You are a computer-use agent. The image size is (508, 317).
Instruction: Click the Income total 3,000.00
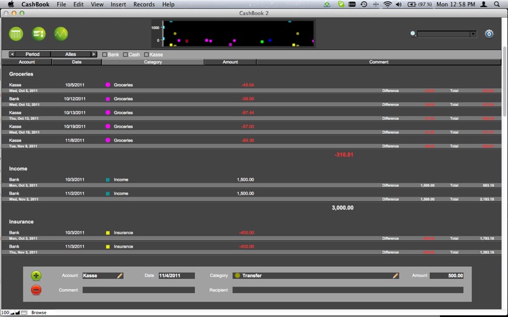(342, 208)
